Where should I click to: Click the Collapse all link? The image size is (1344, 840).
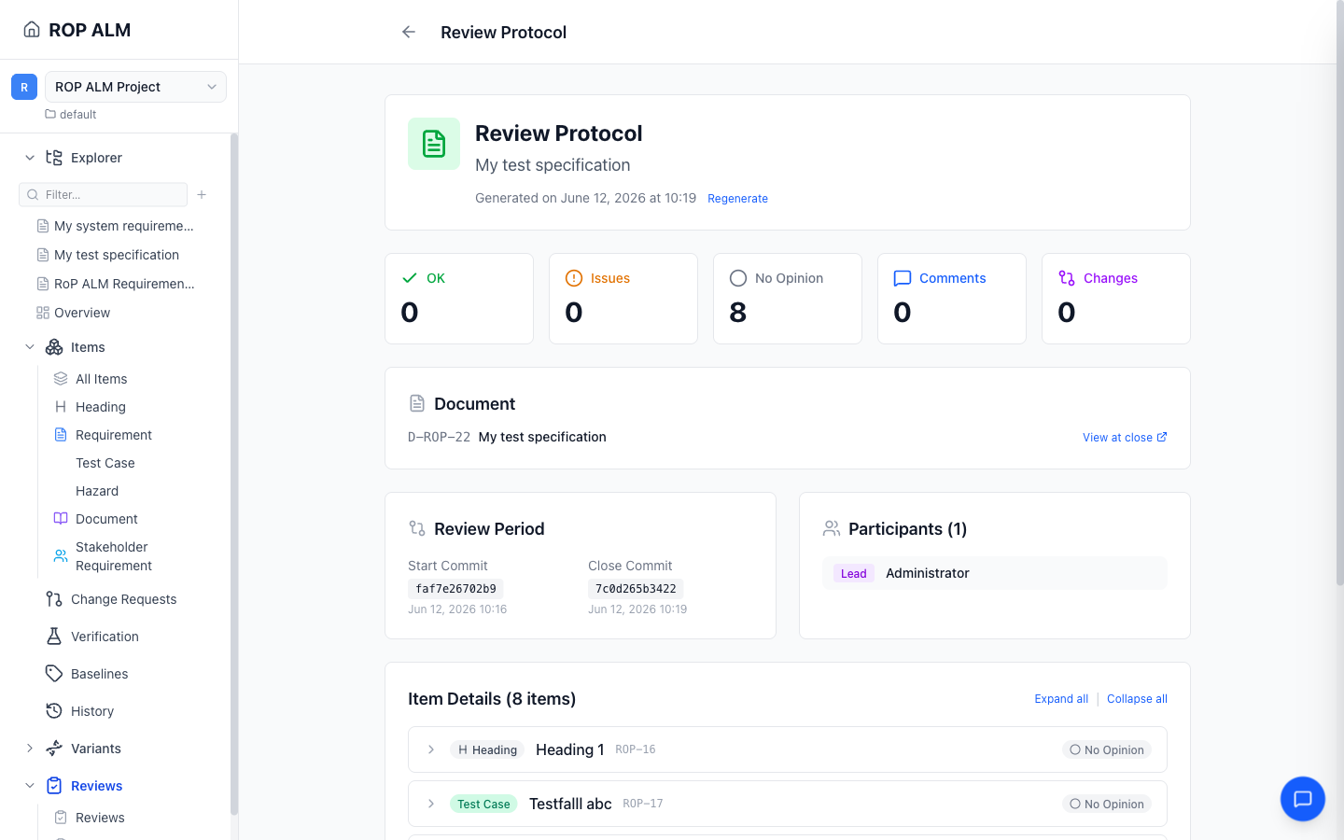[1137, 699]
